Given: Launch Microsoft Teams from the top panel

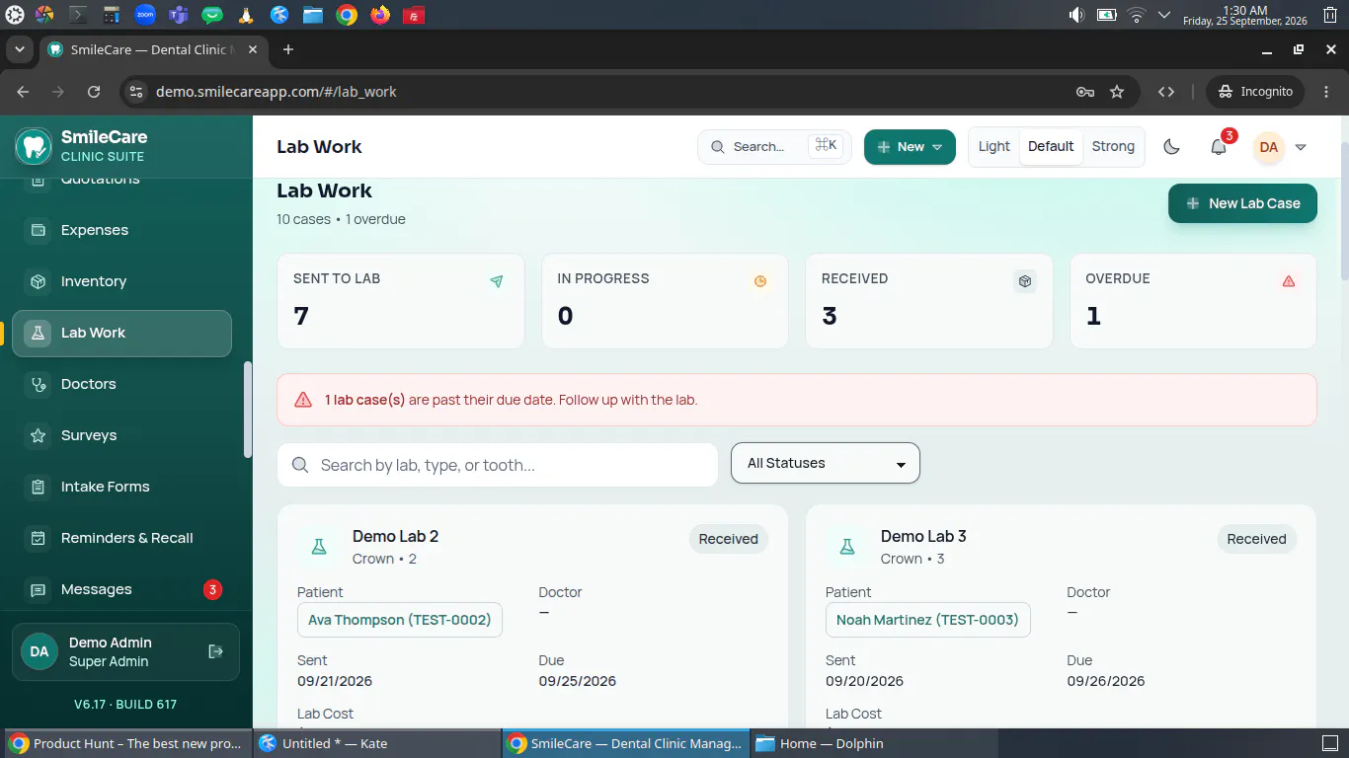Looking at the screenshot, I should tap(179, 15).
